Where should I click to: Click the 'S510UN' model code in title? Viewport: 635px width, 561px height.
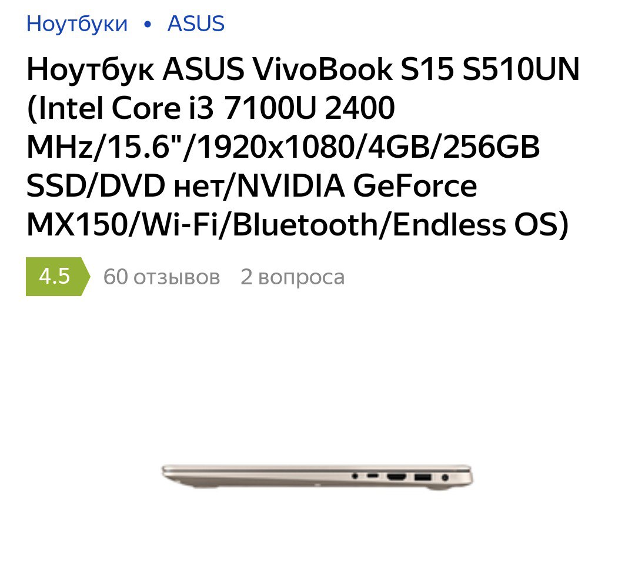point(521,69)
